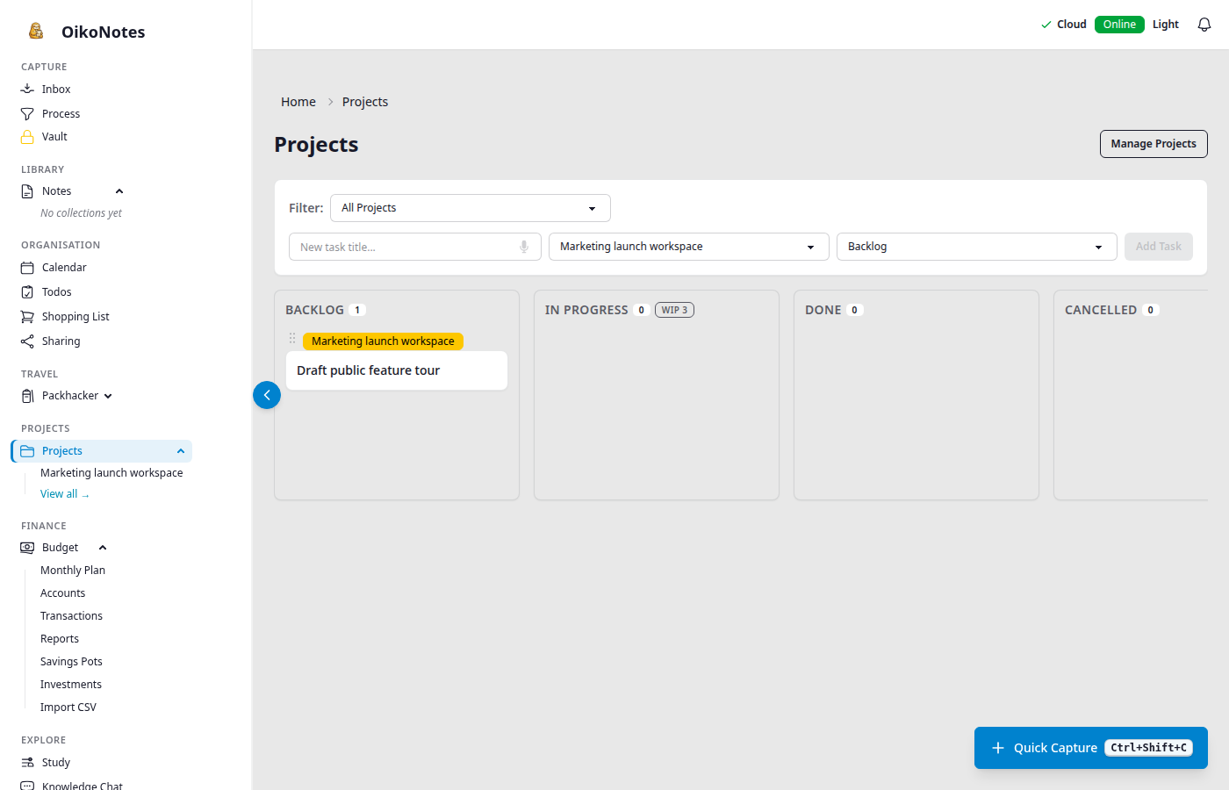Collapse the Projects section chevron
This screenshot has height=790, width=1229.
181,451
